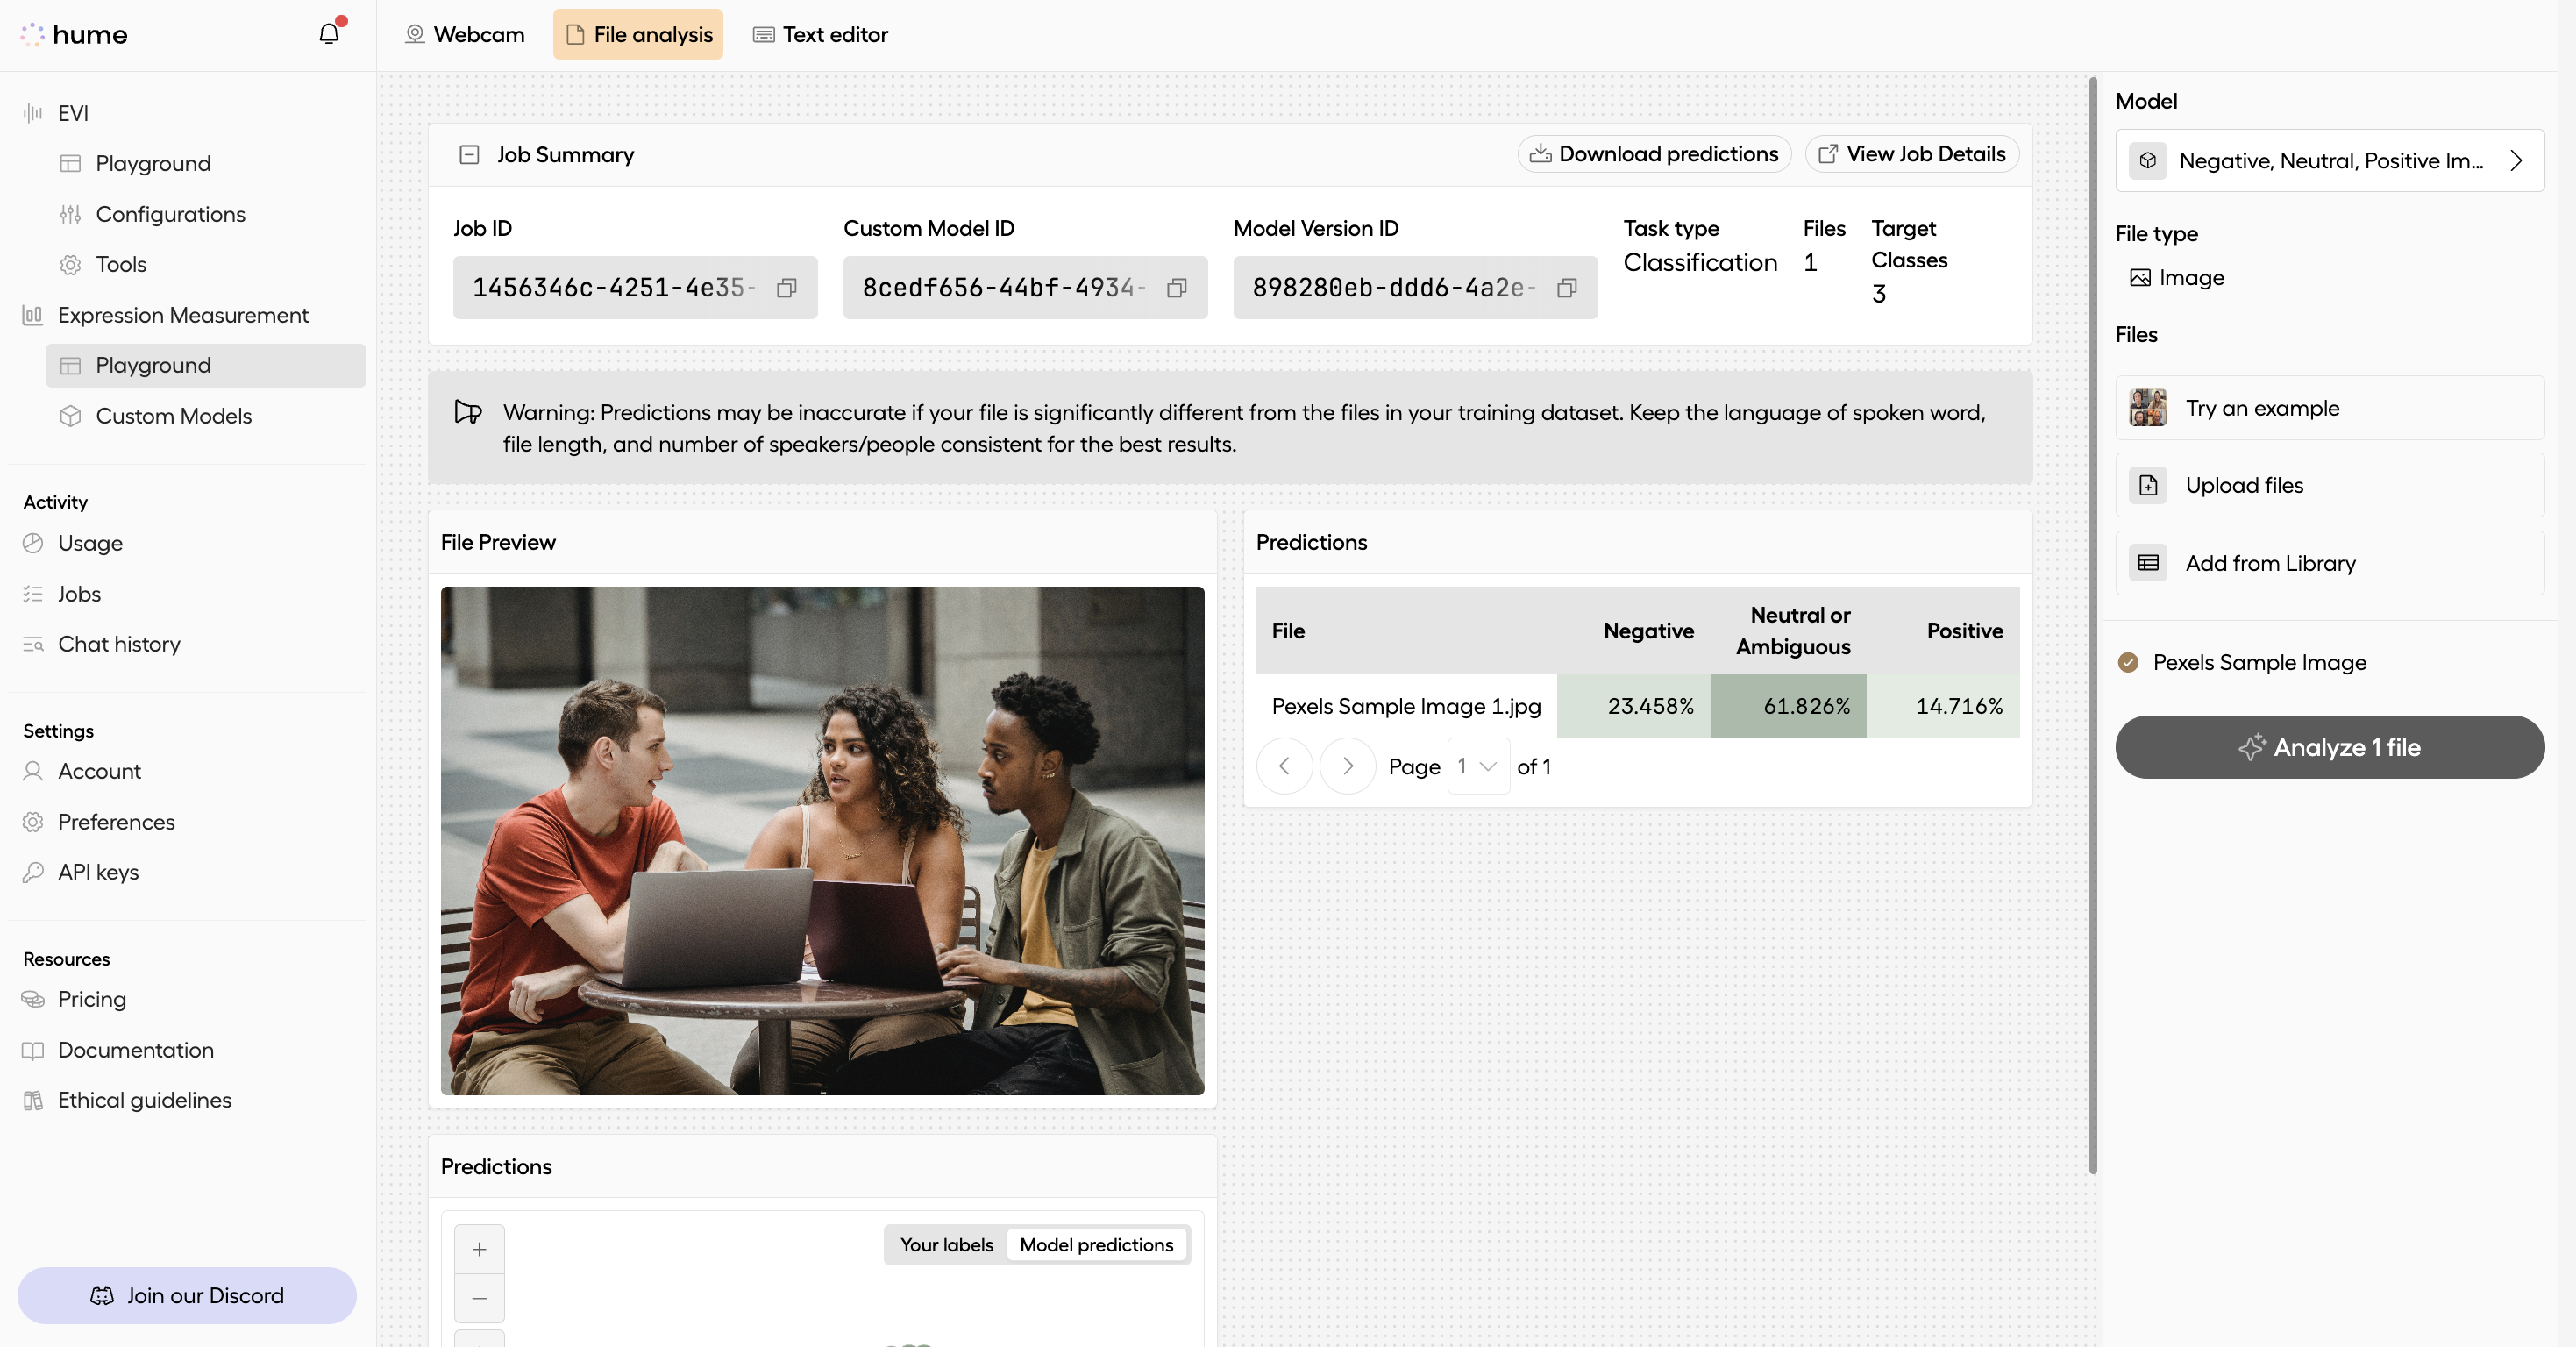Copy the Job ID value
The width and height of the screenshot is (2576, 1347).
(787, 288)
